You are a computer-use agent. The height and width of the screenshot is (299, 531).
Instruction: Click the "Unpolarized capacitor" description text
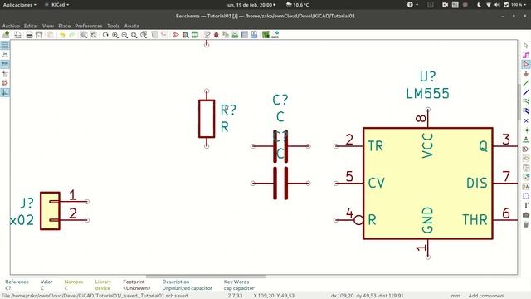pyautogui.click(x=187, y=288)
